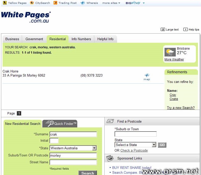Click the More Weather link

(x=174, y=60)
